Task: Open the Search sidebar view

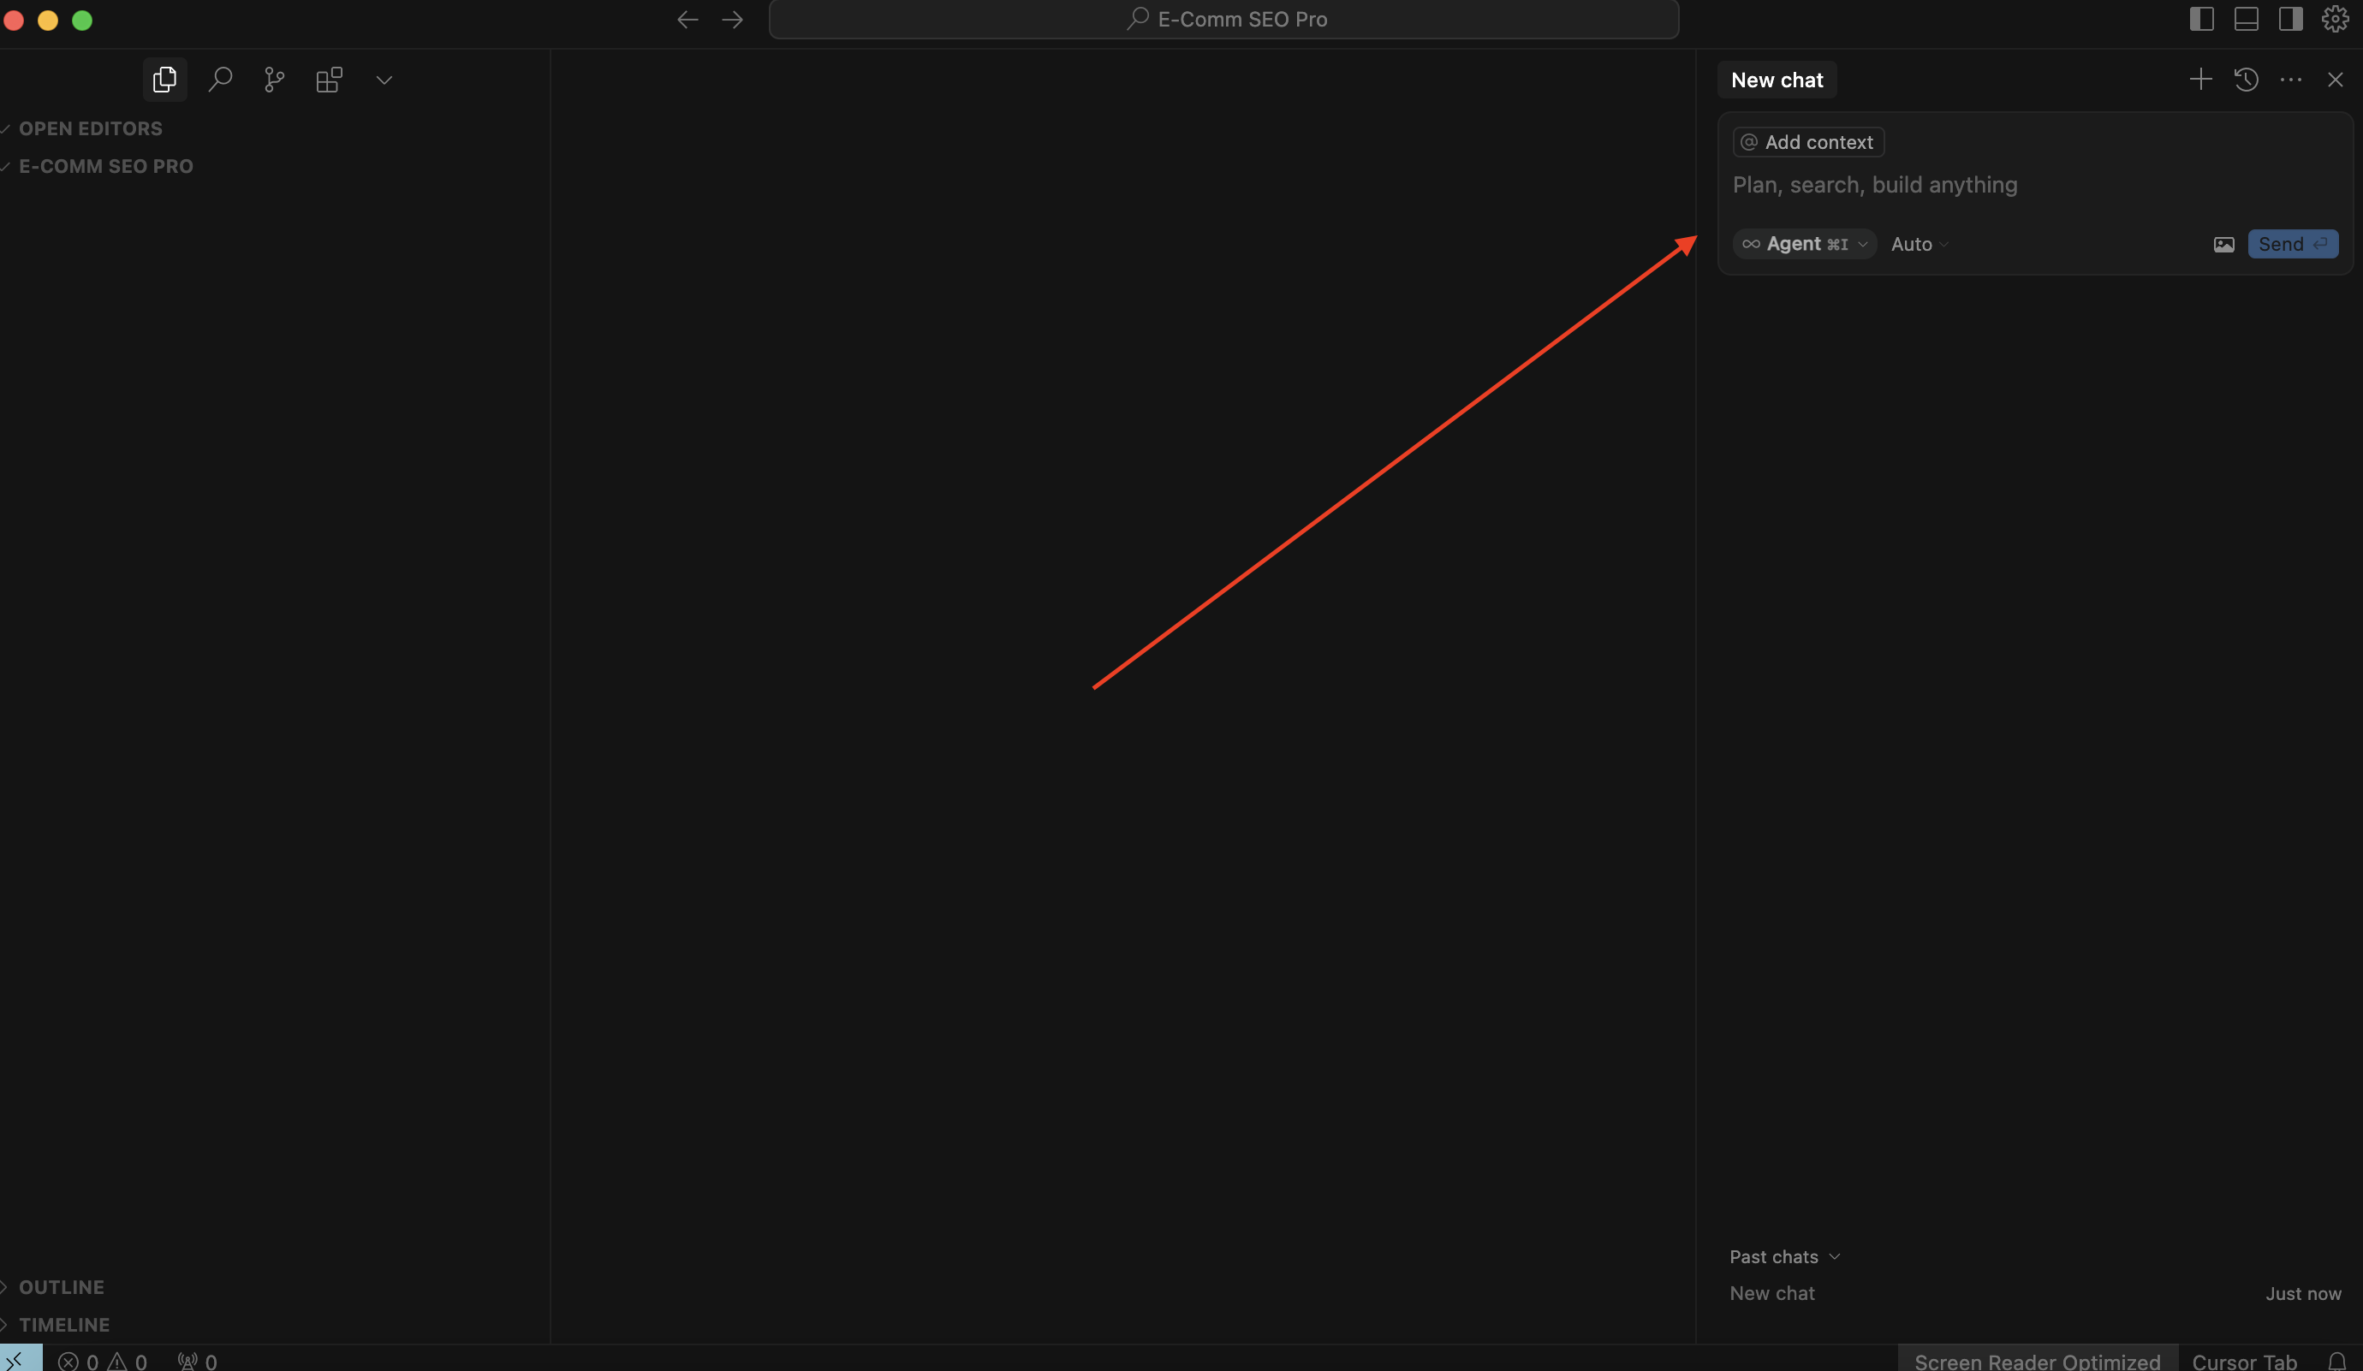Action: [x=219, y=80]
